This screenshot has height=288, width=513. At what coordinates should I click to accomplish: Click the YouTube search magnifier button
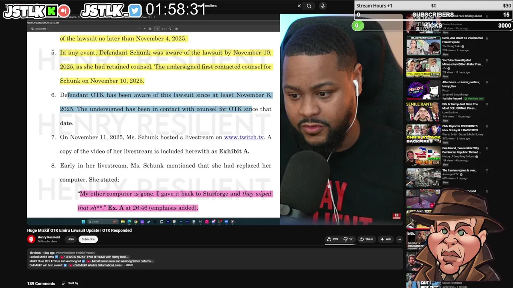point(309,6)
